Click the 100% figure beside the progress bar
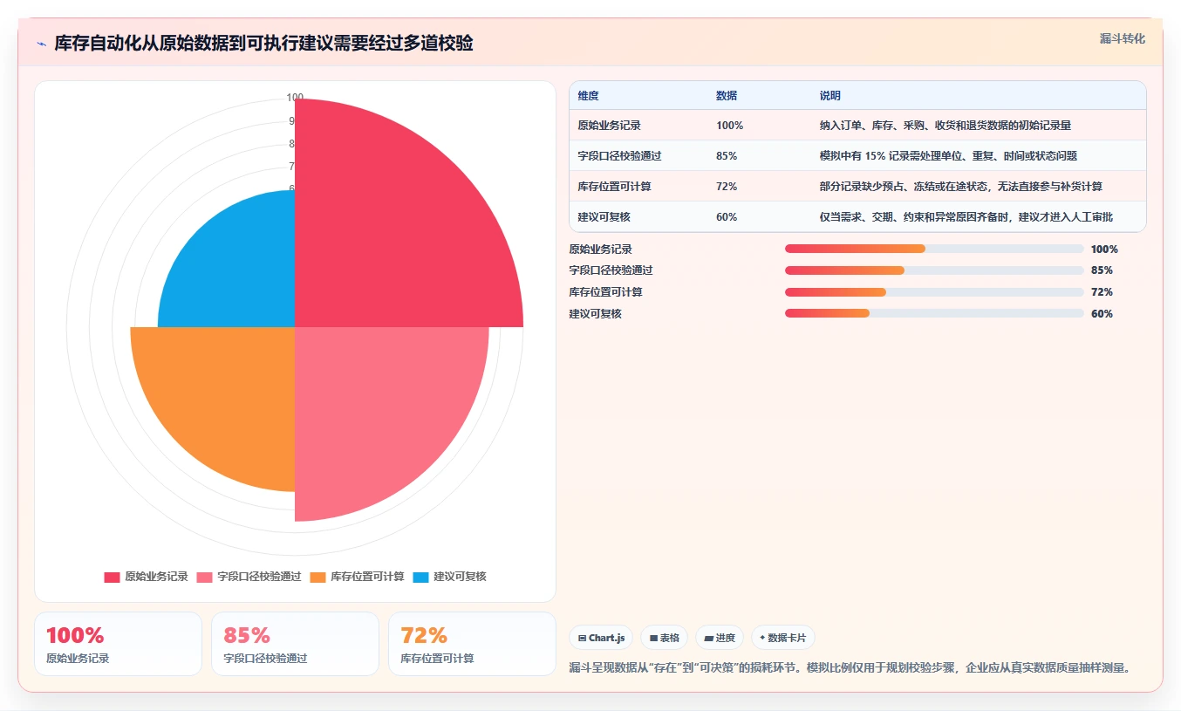Screen dimensions: 1181x711 (1104, 249)
